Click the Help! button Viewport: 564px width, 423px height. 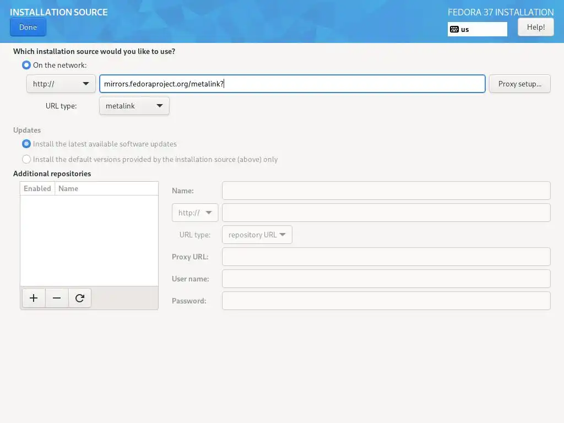coord(535,27)
